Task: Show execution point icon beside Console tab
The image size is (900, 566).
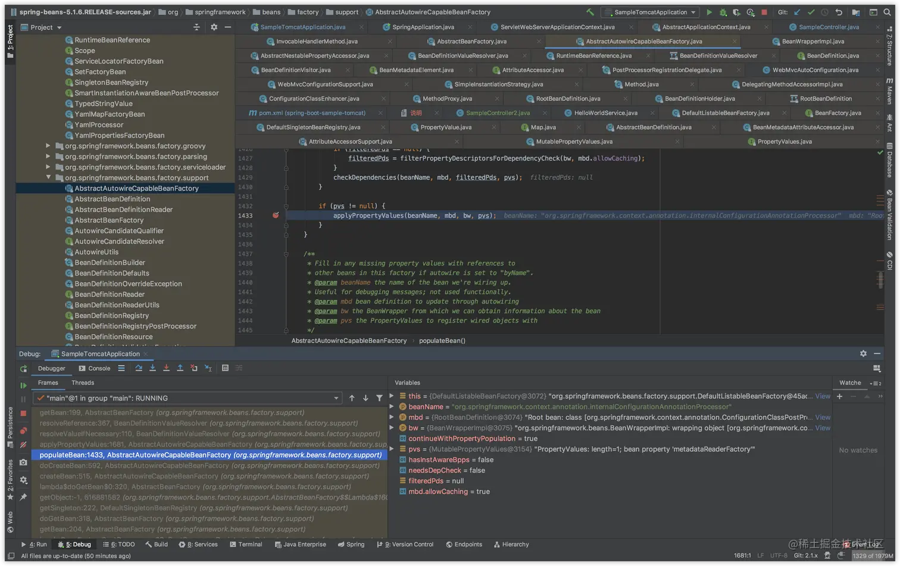Action: tap(121, 368)
